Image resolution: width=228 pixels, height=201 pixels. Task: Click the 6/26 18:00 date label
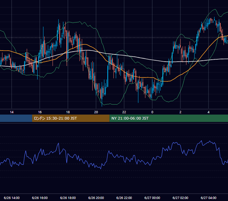(x=68, y=198)
